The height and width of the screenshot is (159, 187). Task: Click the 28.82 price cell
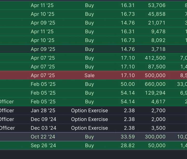[x=128, y=145]
